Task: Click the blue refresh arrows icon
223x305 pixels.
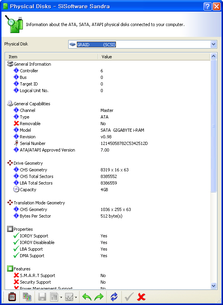Action: click(114, 297)
